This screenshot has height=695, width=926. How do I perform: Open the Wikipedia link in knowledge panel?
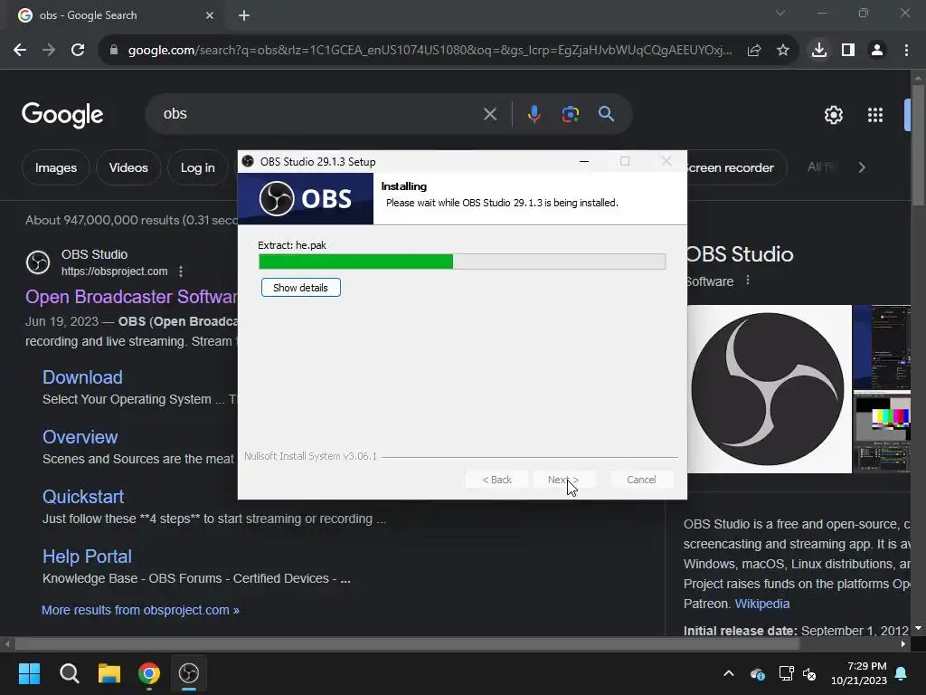point(761,604)
